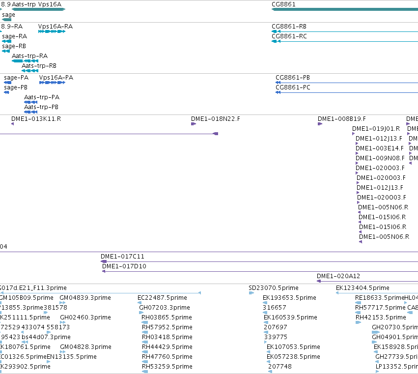The width and height of the screenshot is (418, 374).
Task: Click the SD23070.5prime EST label
Action: pyautogui.click(x=274, y=288)
